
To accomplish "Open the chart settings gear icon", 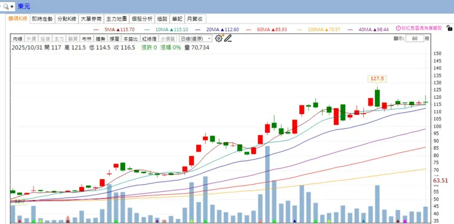I will [x=218, y=38].
